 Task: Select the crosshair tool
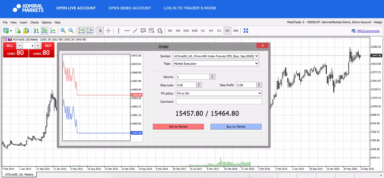point(108,31)
